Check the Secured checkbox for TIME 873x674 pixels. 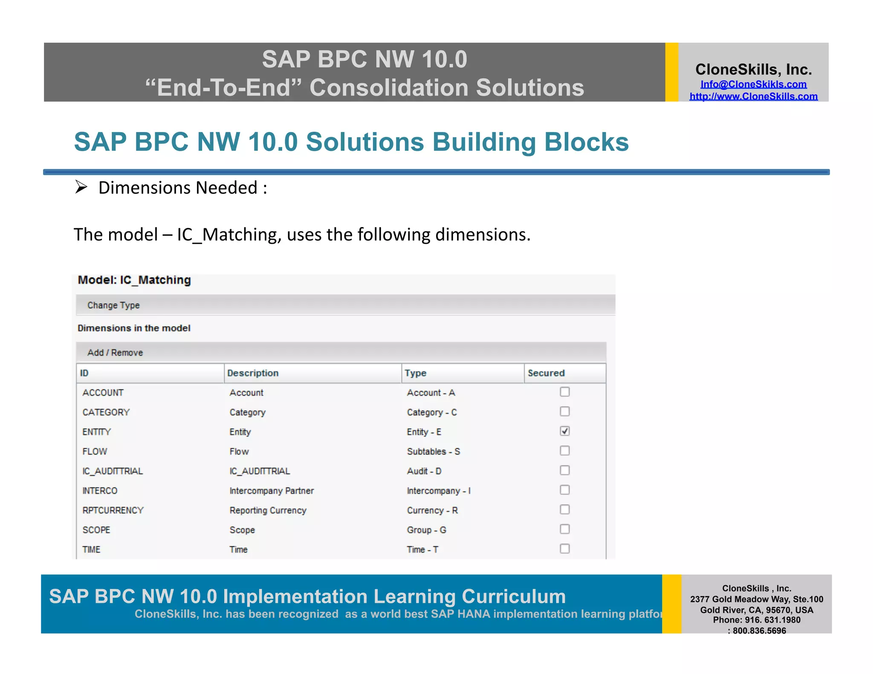pos(564,549)
